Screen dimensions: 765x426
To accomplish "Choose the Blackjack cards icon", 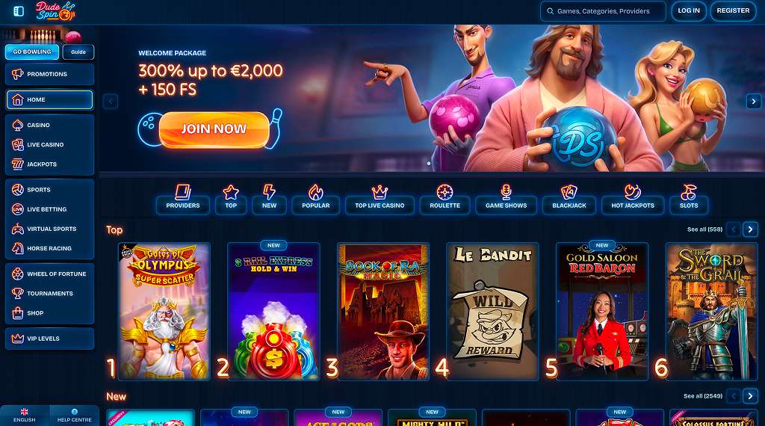I will click(x=569, y=192).
